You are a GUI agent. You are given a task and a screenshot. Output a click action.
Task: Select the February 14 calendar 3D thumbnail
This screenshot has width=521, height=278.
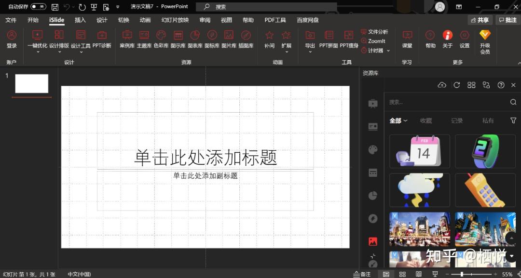pos(419,151)
